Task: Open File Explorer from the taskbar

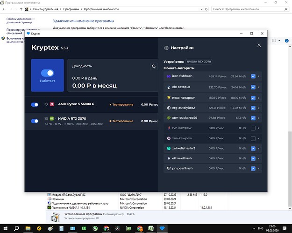Action: coord(28,228)
